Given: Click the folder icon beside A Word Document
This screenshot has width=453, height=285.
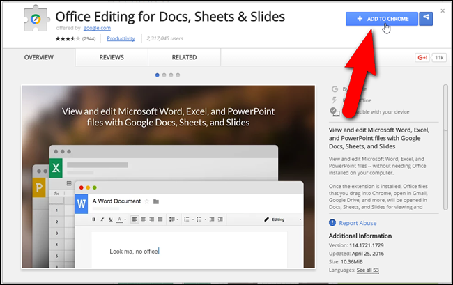Looking at the screenshot, I should click(x=156, y=201).
